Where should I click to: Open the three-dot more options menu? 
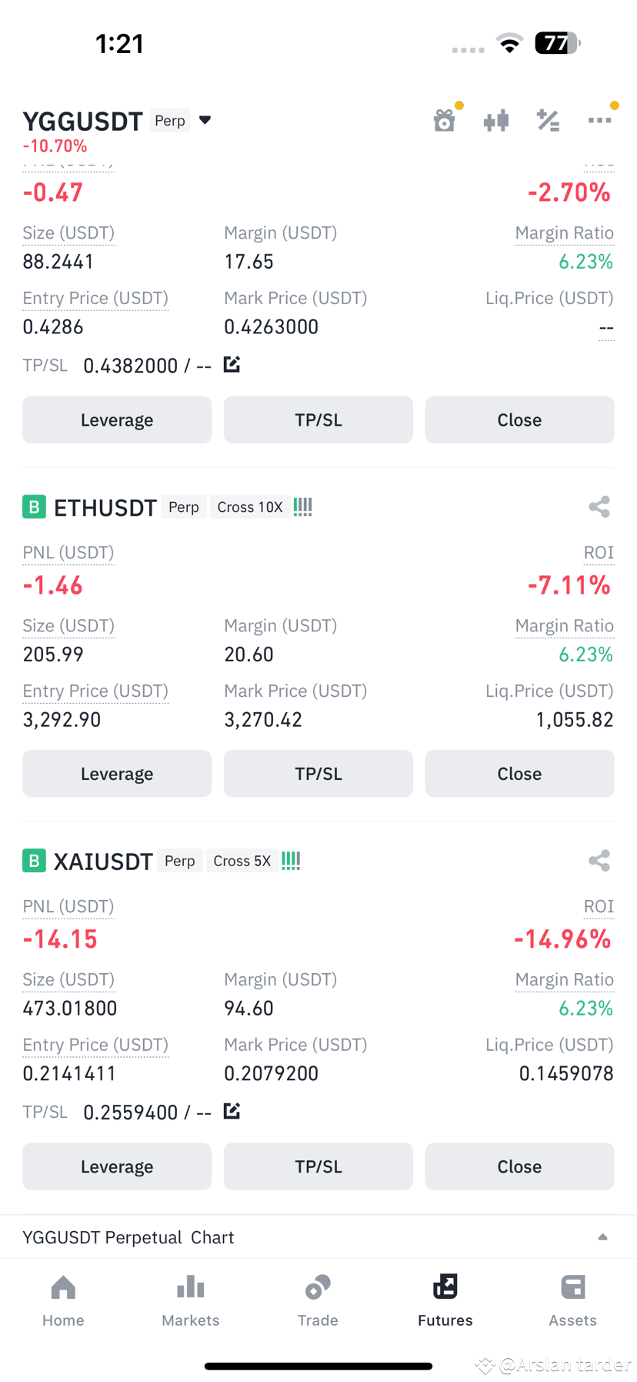(599, 120)
